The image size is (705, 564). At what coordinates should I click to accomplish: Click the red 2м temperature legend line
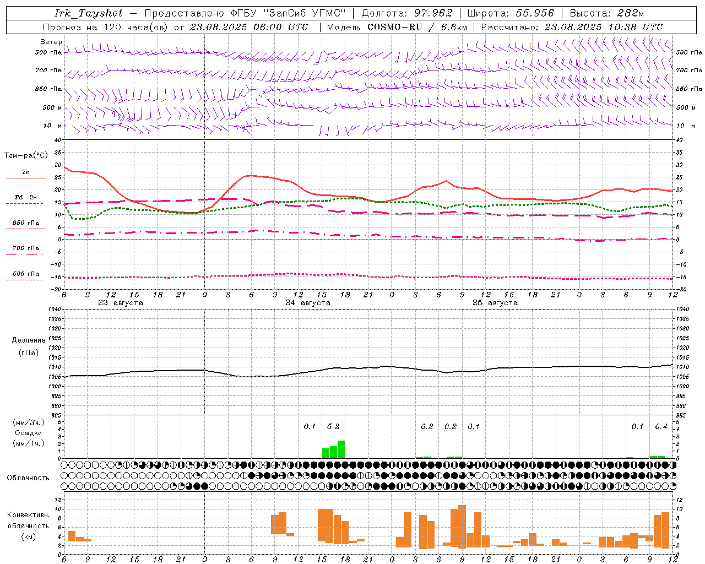pyautogui.click(x=25, y=178)
